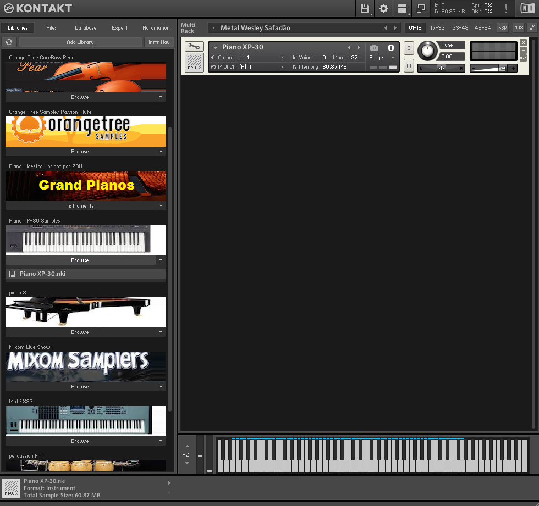Open the options gear icon

point(384,9)
